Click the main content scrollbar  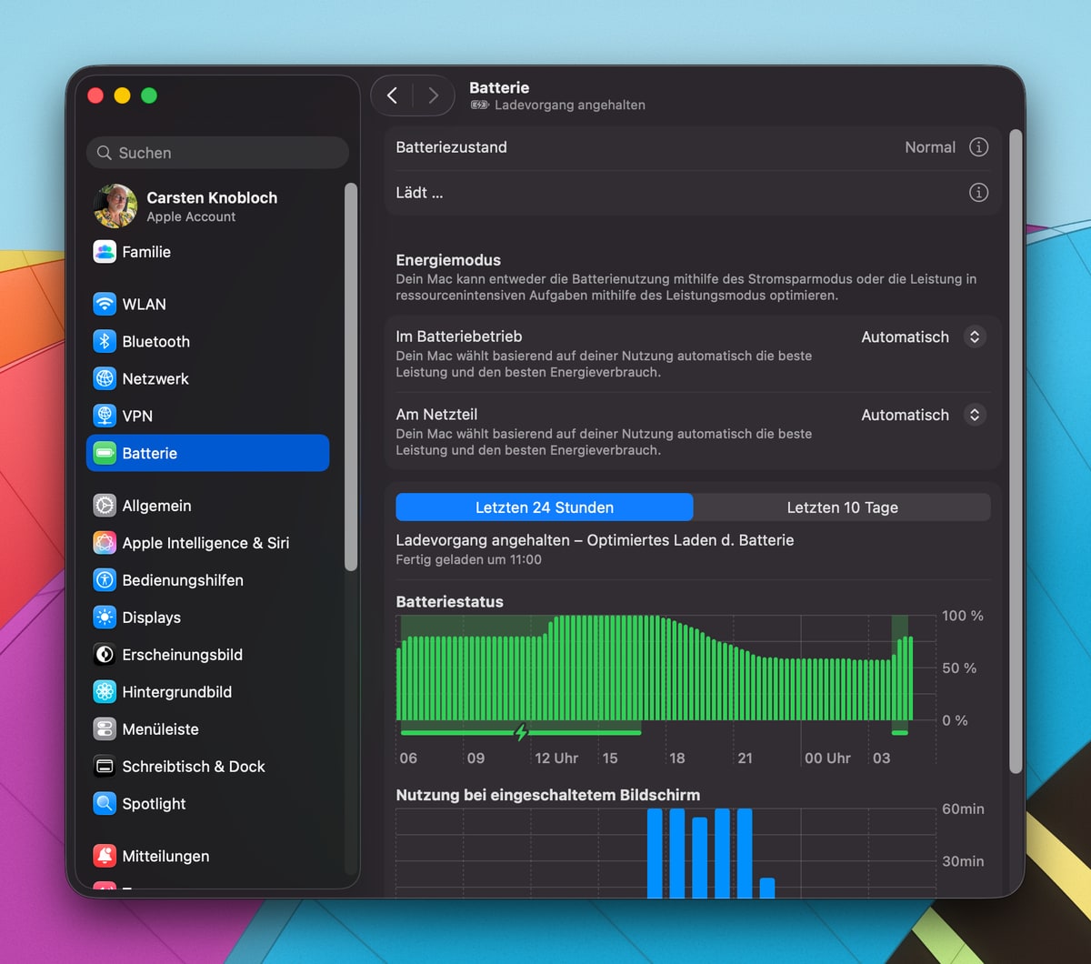pos(1016,450)
